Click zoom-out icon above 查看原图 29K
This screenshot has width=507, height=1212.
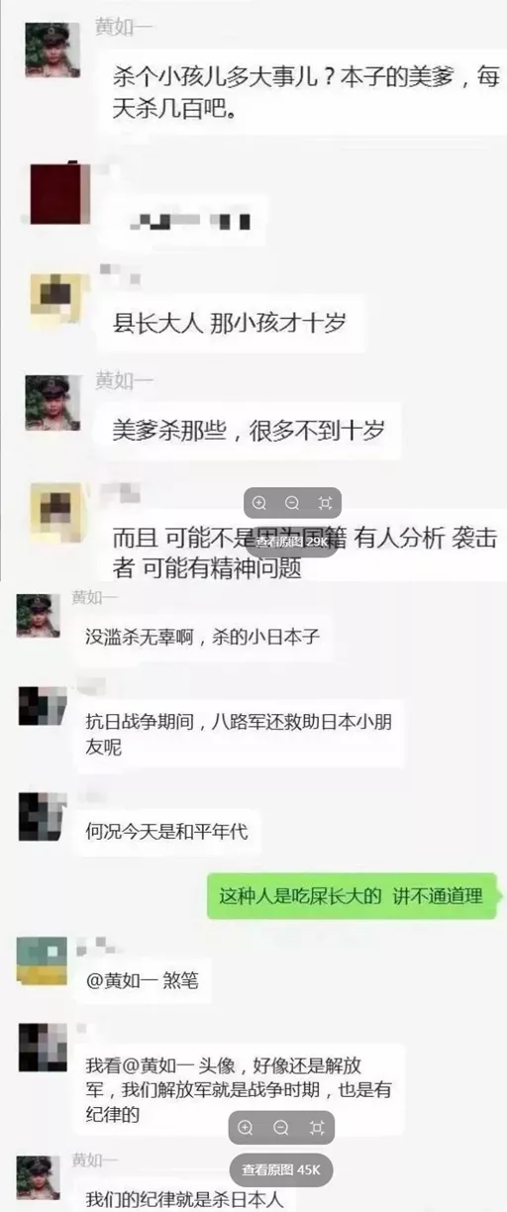[292, 503]
